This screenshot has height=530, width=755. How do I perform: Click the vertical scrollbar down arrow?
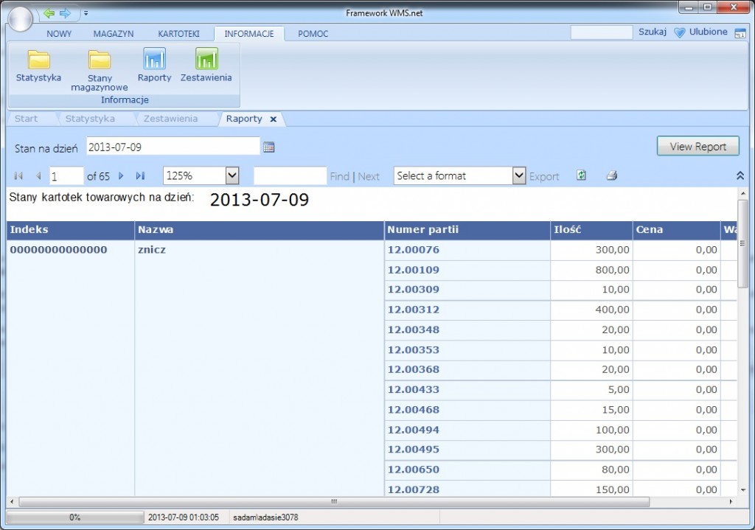(743, 490)
